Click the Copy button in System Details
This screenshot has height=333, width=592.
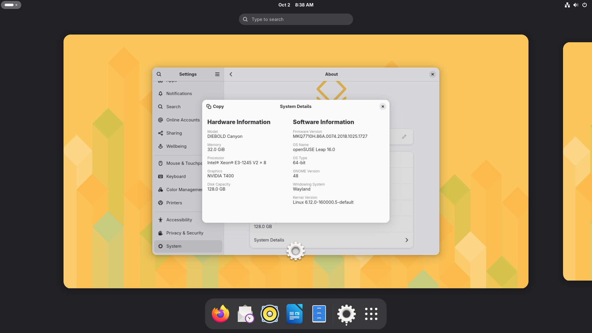coord(215,106)
